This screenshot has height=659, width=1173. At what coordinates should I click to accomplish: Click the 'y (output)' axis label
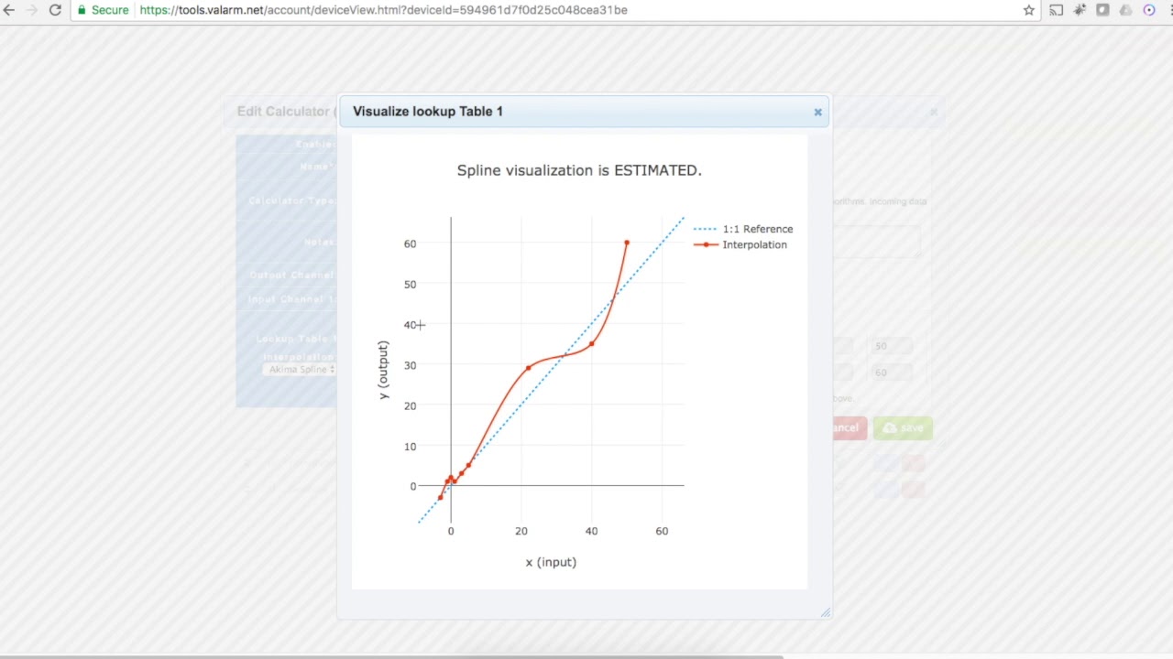383,370
